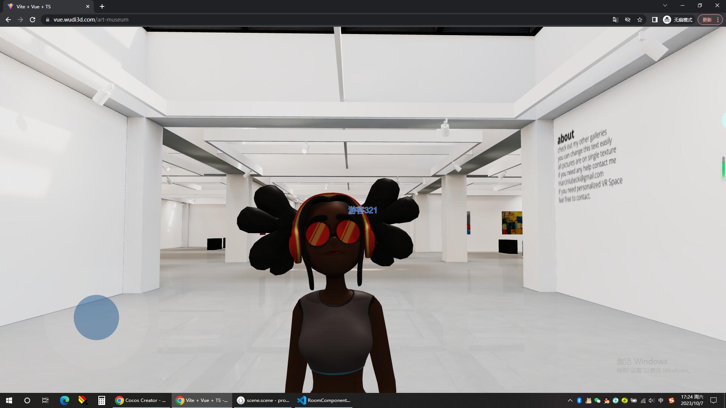Click the red update button

click(707, 20)
